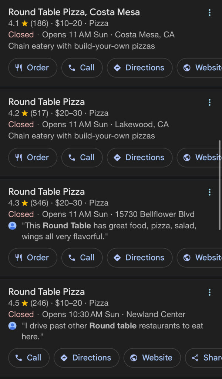
Task: Call the Lakewood Round Table Pizza
Action: pos(82,158)
